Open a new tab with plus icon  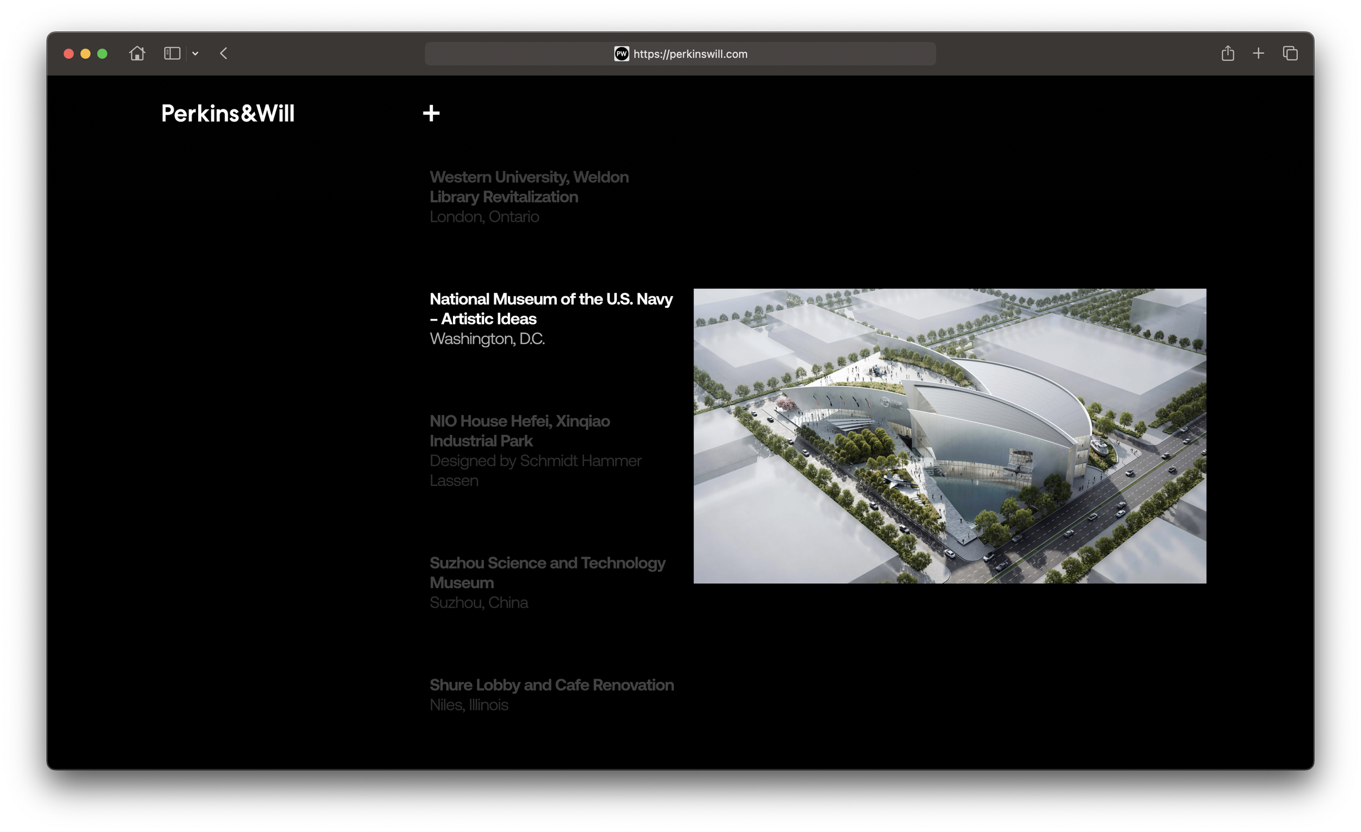click(x=1258, y=53)
